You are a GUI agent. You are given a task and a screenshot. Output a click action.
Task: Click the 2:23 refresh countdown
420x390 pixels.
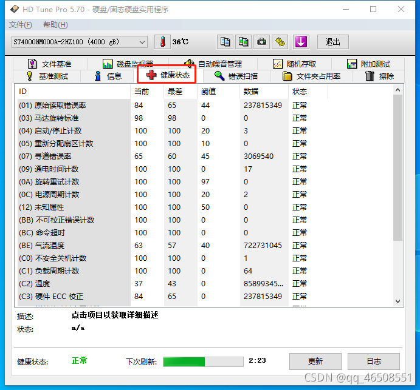click(x=257, y=360)
